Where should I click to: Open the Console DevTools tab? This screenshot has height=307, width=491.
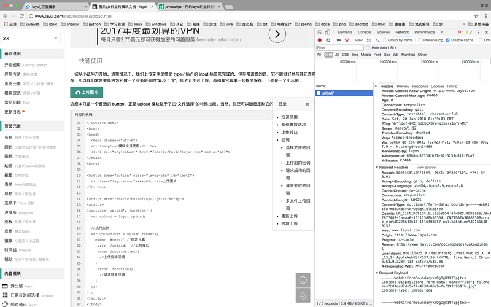(365, 33)
